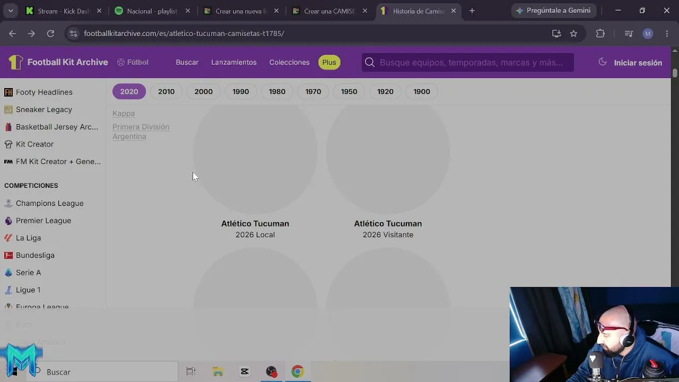Open the Kappa brand link

(x=124, y=114)
